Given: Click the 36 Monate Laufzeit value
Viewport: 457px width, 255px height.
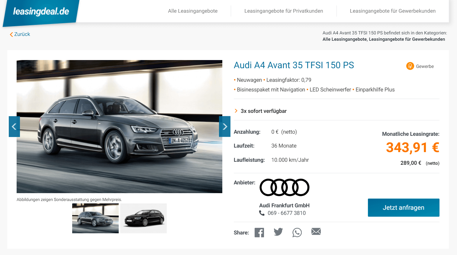Looking at the screenshot, I should [284, 146].
